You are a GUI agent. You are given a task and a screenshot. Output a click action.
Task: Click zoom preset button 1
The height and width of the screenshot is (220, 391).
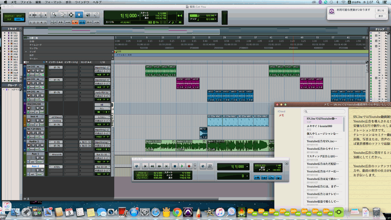[31, 22]
